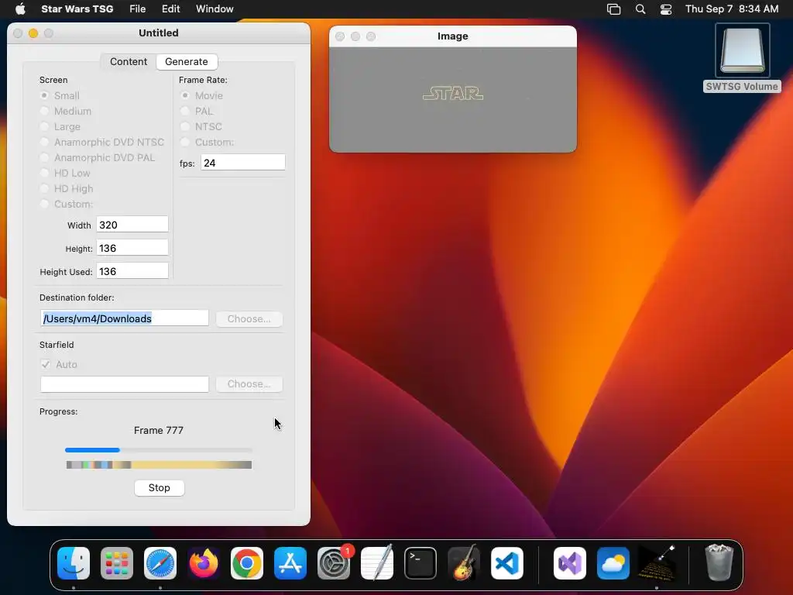Select Anamorphic DVD PAL screen option
793x595 pixels.
pyautogui.click(x=44, y=157)
